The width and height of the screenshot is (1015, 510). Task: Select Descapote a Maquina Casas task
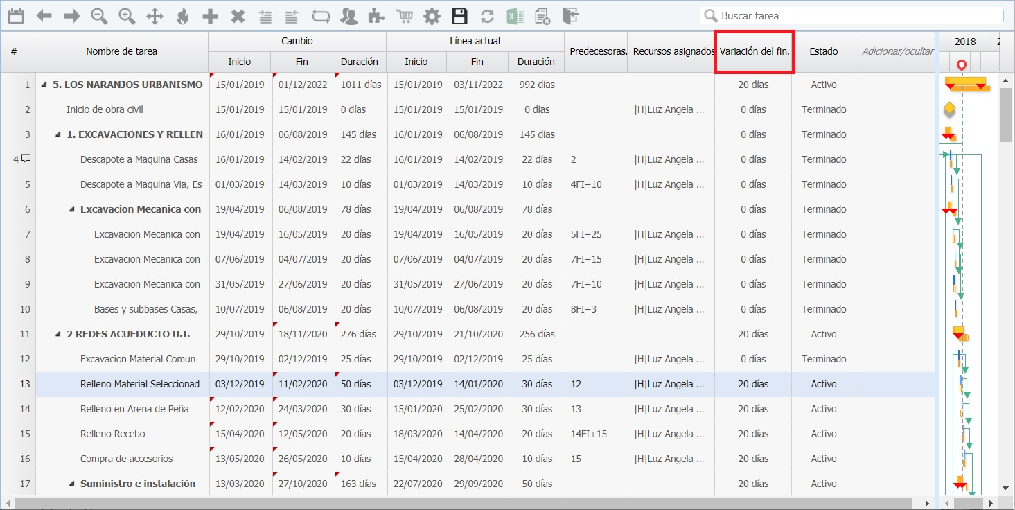139,159
